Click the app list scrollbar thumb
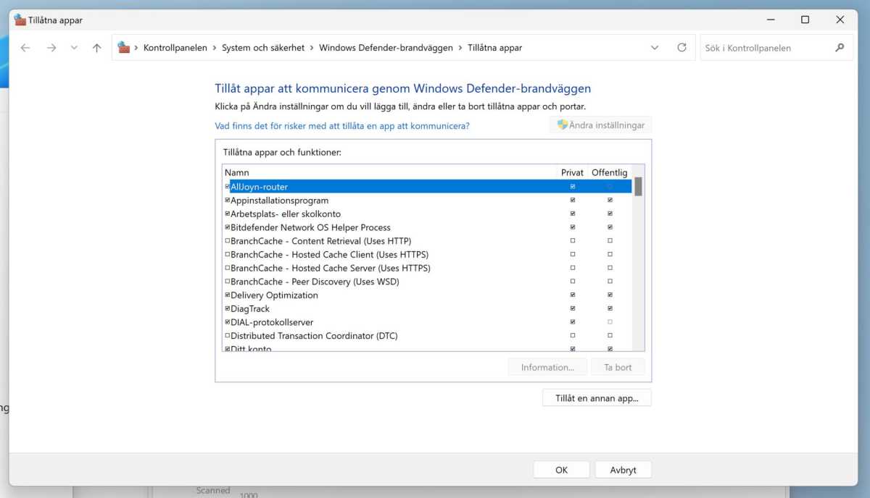The height and width of the screenshot is (498, 870). coord(638,187)
